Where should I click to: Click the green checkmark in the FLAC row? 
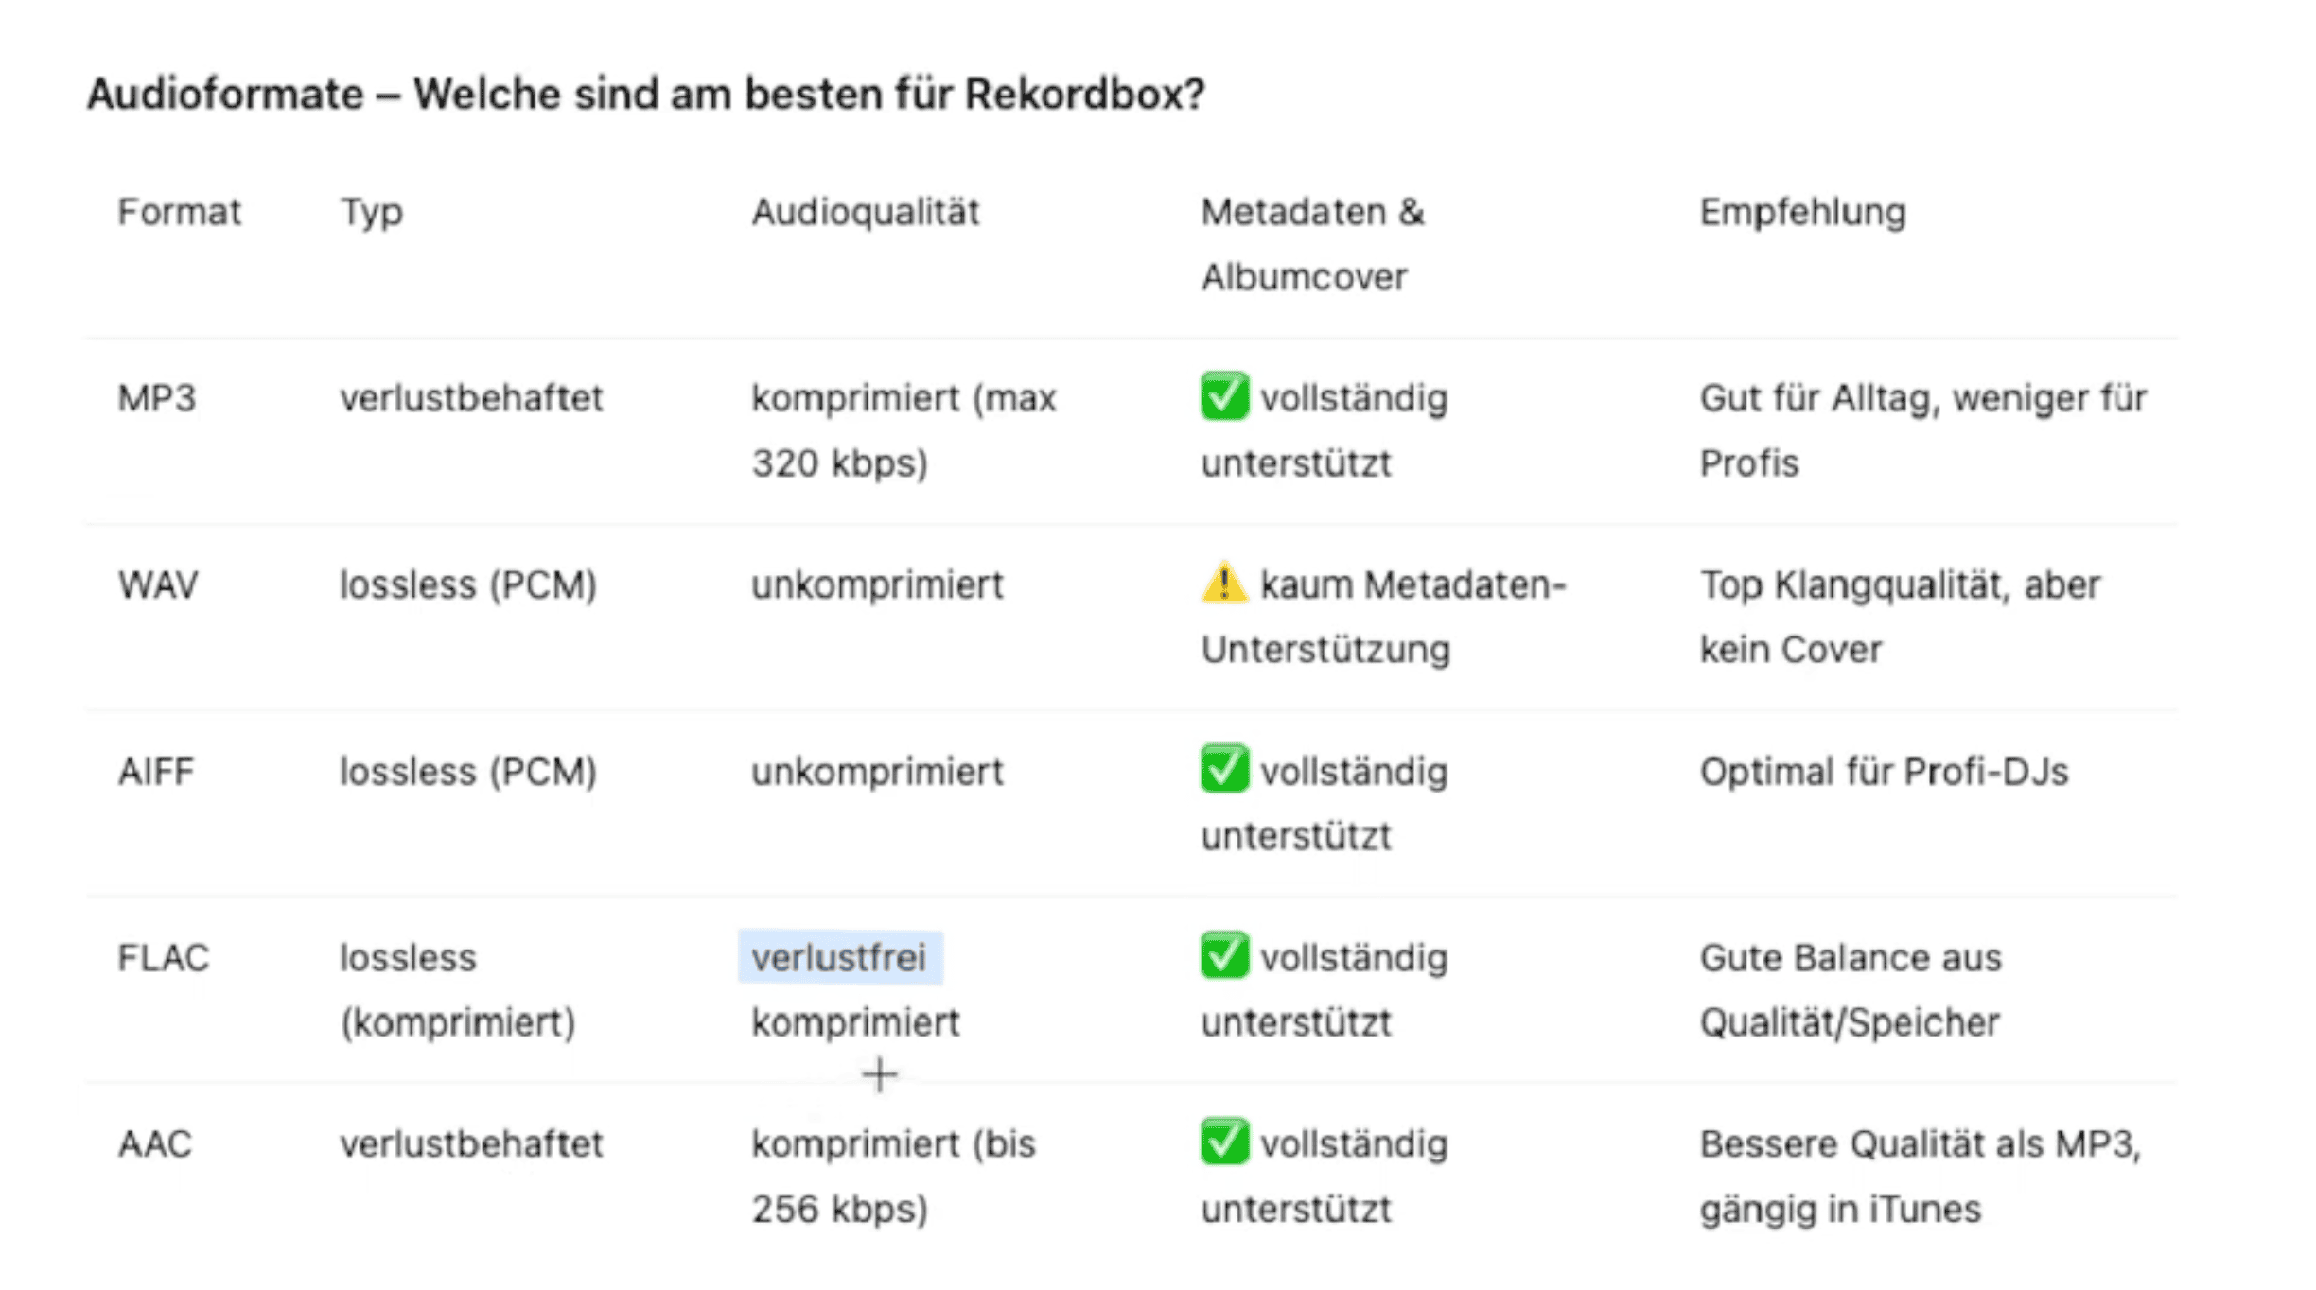click(1223, 955)
